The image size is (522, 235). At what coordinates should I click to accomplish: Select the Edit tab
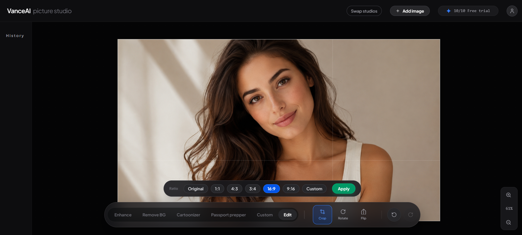pos(288,215)
